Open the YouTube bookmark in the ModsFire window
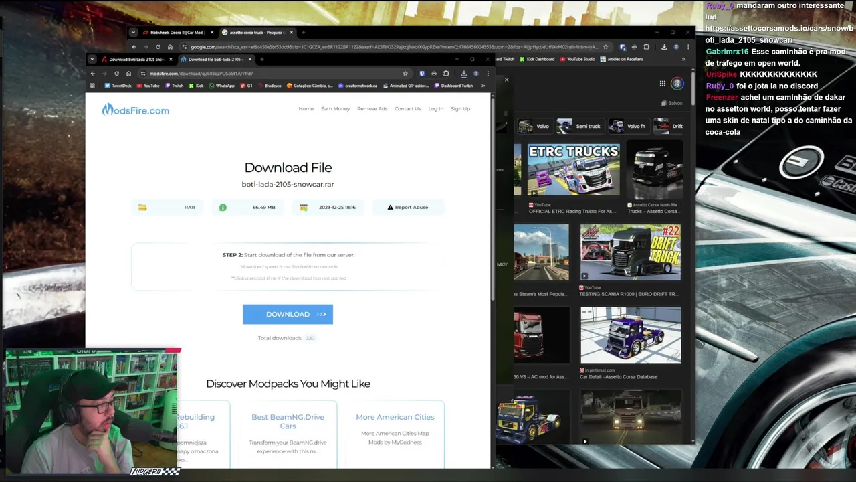The image size is (856, 482). click(148, 86)
